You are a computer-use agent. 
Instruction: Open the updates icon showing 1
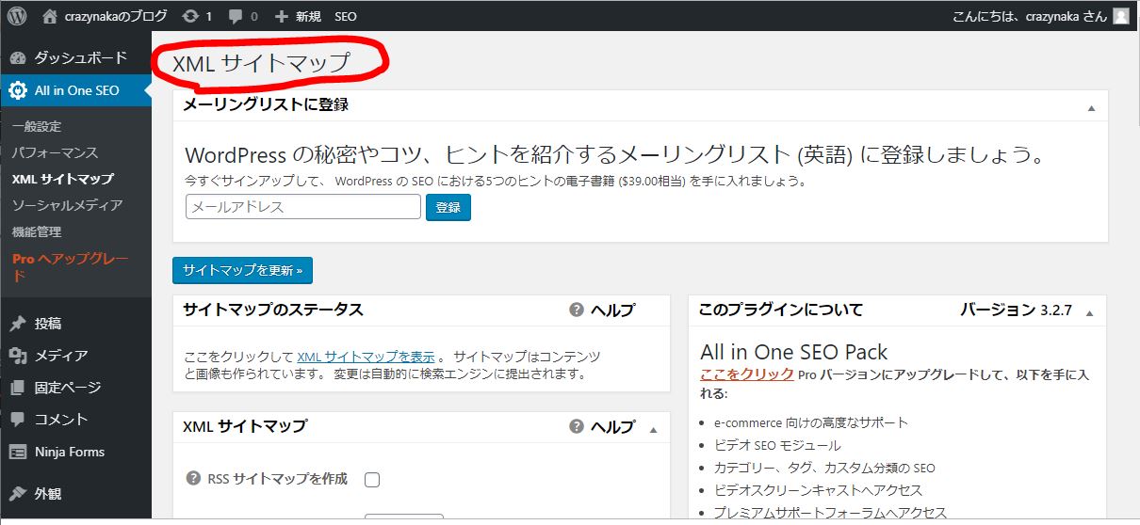190,16
